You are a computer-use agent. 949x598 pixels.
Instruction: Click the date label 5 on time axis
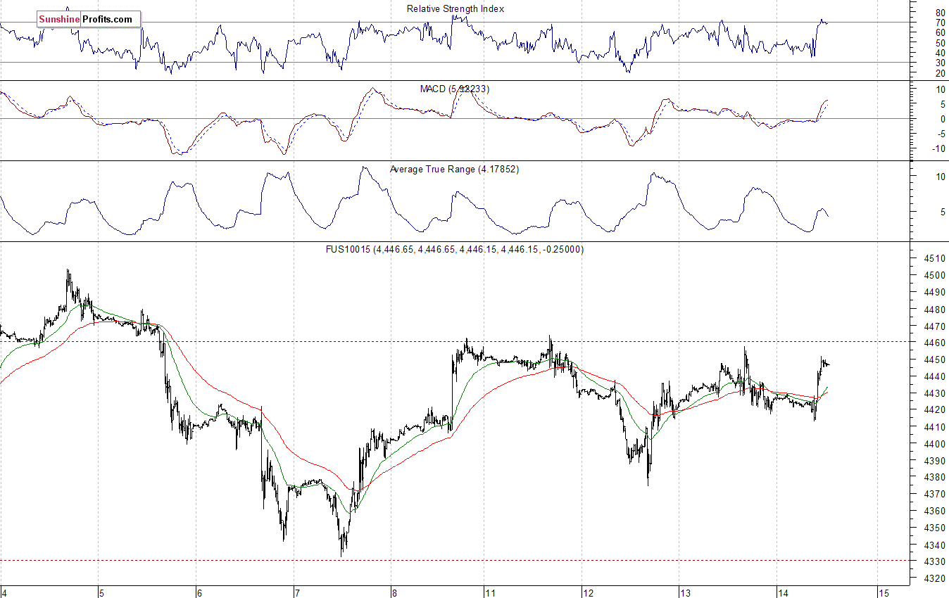[101, 592]
